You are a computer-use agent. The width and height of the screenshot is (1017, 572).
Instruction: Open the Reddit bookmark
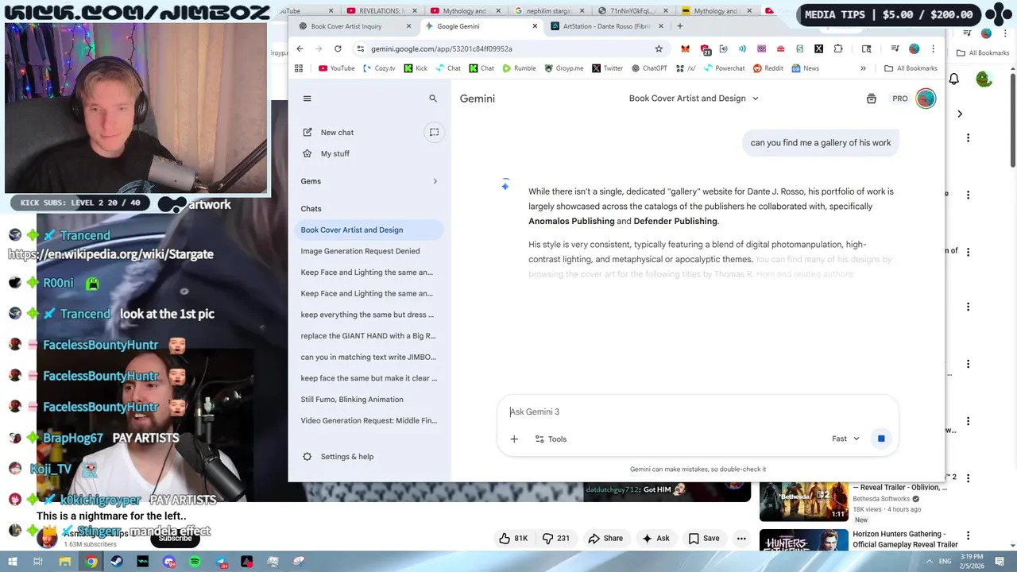[x=768, y=68]
